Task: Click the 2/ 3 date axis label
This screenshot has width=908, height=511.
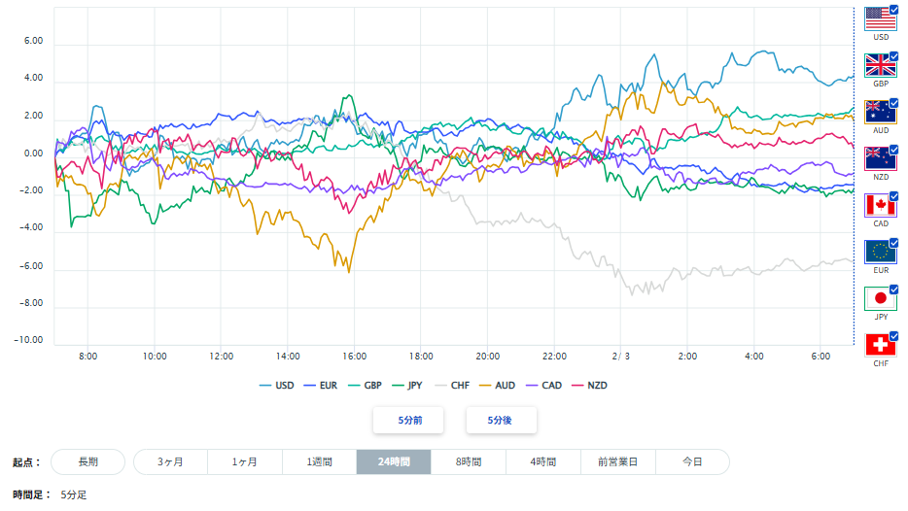Action: (621, 357)
